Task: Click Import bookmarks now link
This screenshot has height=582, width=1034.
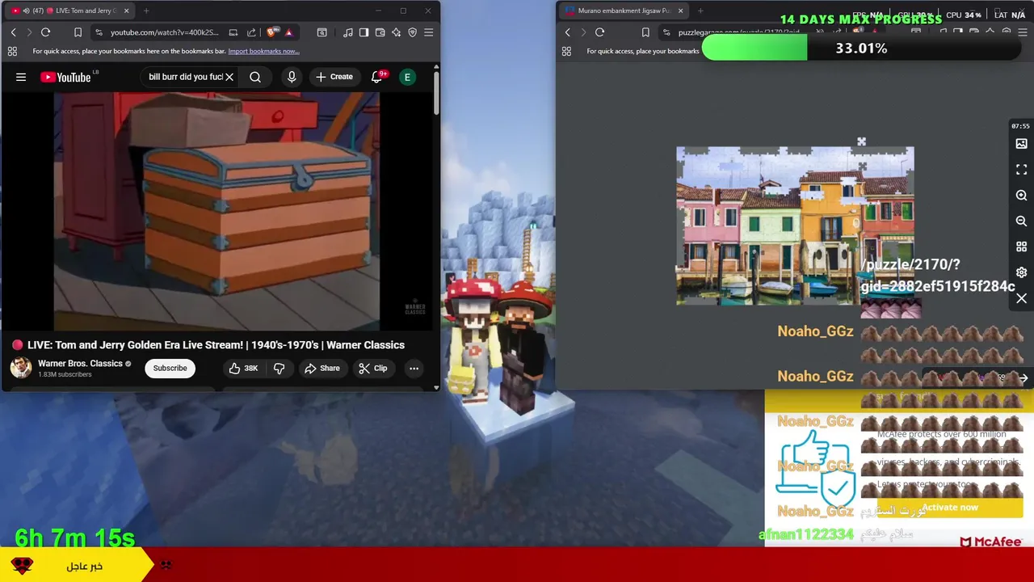Action: coord(263,51)
